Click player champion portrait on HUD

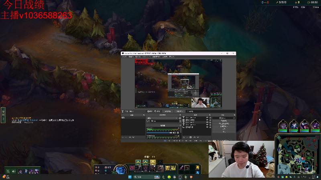coord(121,171)
